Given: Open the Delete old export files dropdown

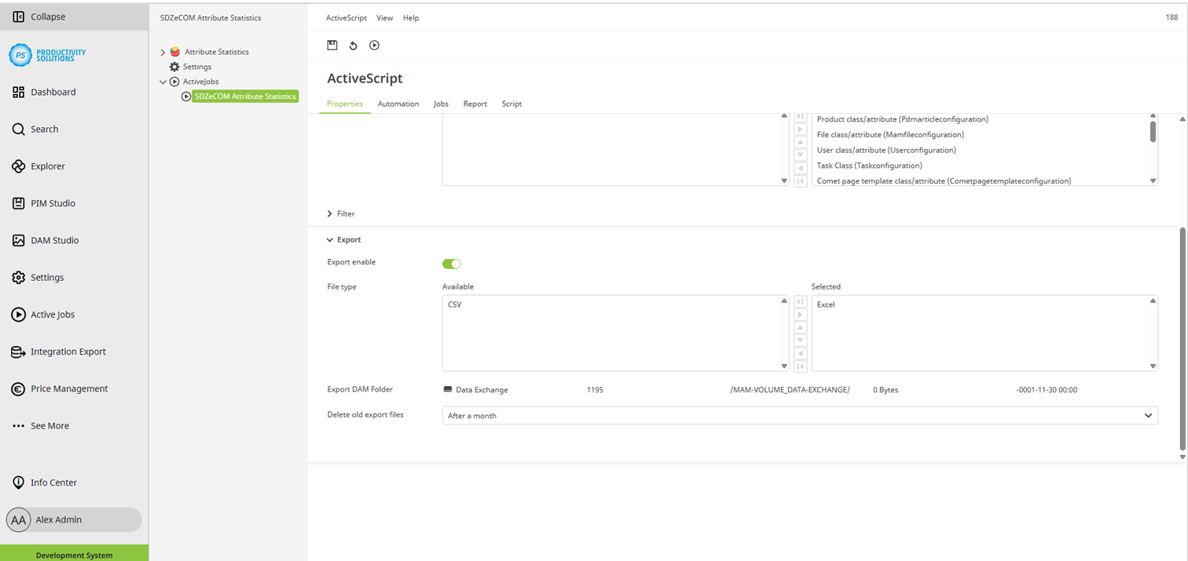Looking at the screenshot, I should click(x=799, y=416).
